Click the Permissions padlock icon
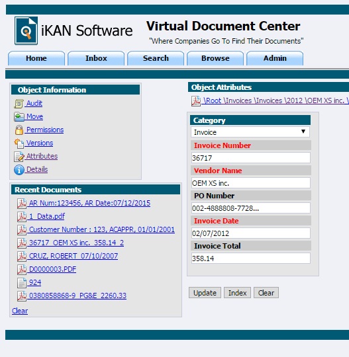Viewport: 349px width, 357px height. tap(19, 130)
